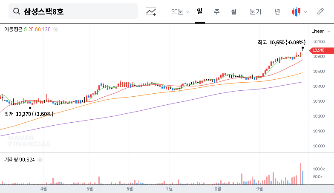
Task: Switch to the 주 weekly tab
Action: pos(216,12)
